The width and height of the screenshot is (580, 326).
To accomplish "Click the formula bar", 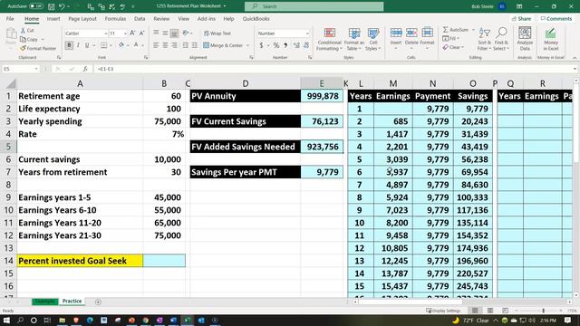I will coord(333,69).
